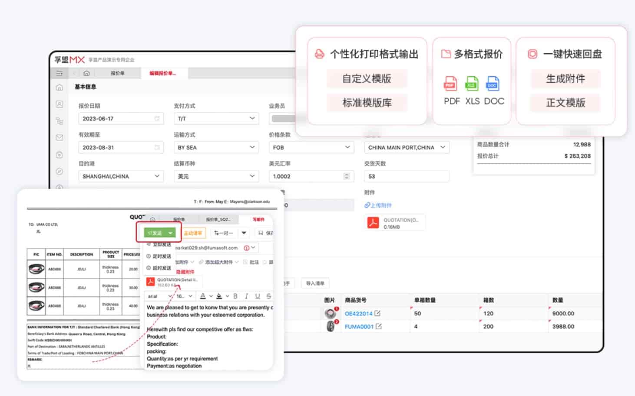Click the 上传附件 upload link
Image resolution: width=635 pixels, height=396 pixels.
[378, 205]
